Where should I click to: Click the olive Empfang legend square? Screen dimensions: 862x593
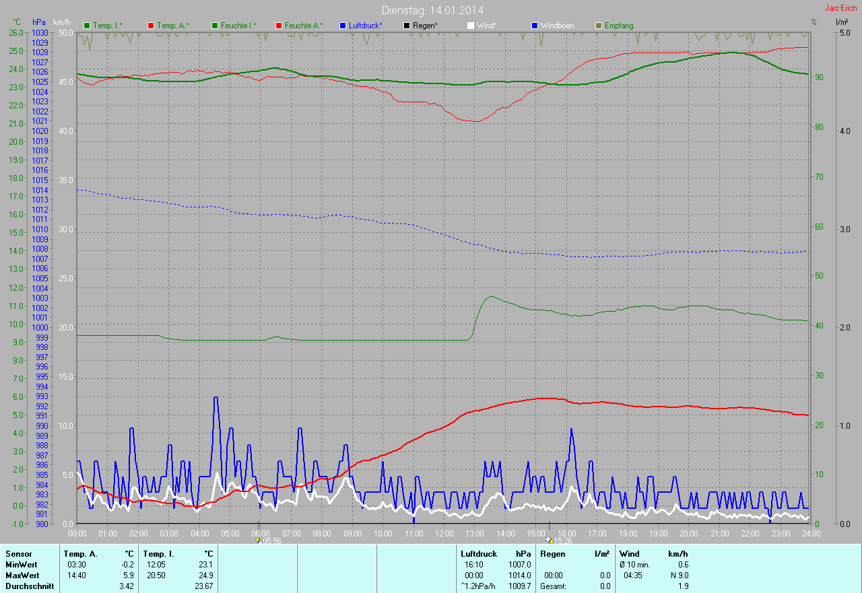pyautogui.click(x=599, y=26)
